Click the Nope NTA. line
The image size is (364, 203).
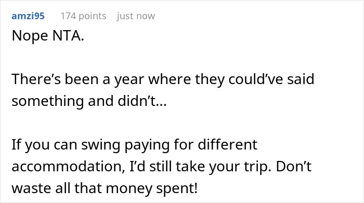pos(48,36)
